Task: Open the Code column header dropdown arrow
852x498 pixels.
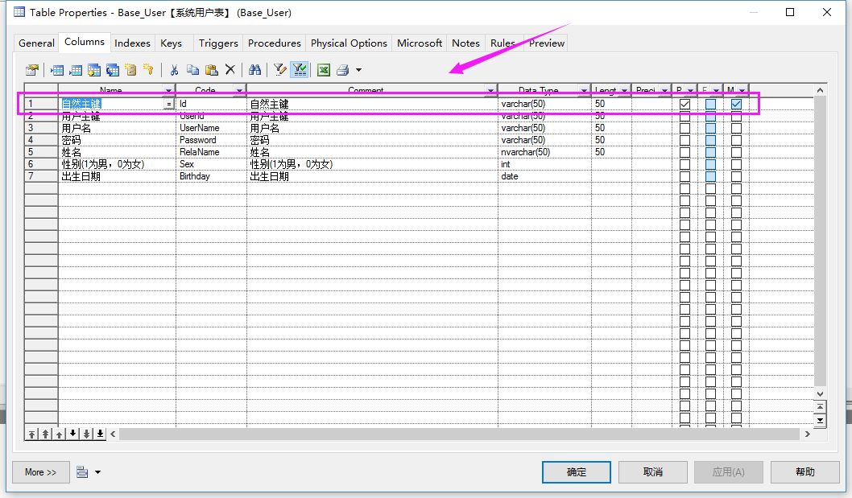Action: click(239, 90)
